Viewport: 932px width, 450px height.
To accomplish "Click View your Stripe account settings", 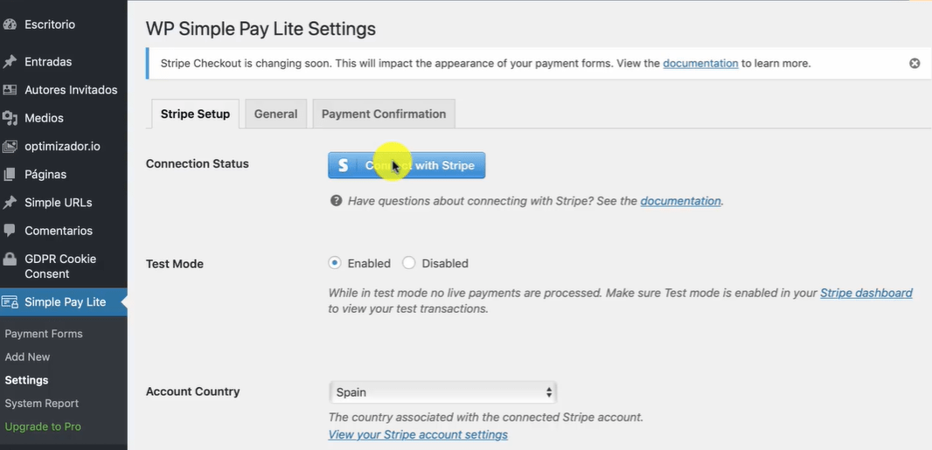I will 418,435.
